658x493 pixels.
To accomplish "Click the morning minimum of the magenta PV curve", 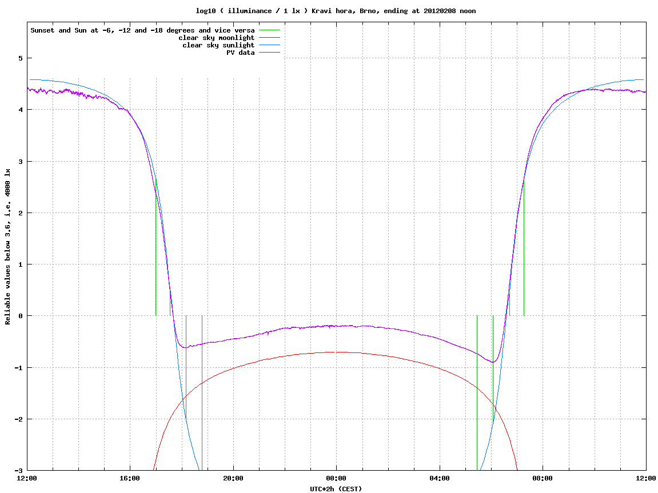I will pos(493,362).
